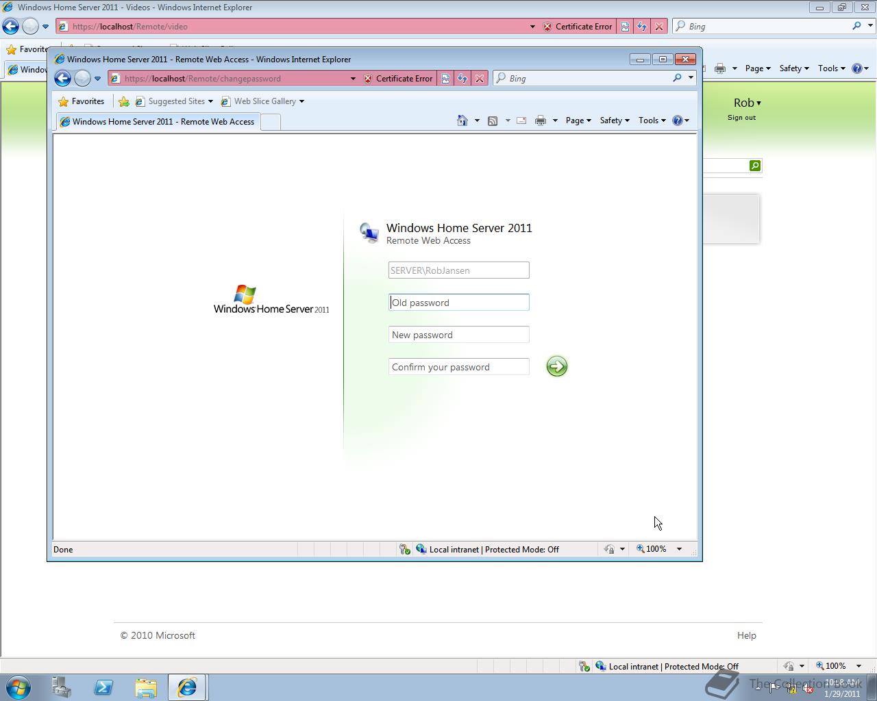Open the Favorites center in front window
The width and height of the screenshot is (877, 701).
(82, 101)
